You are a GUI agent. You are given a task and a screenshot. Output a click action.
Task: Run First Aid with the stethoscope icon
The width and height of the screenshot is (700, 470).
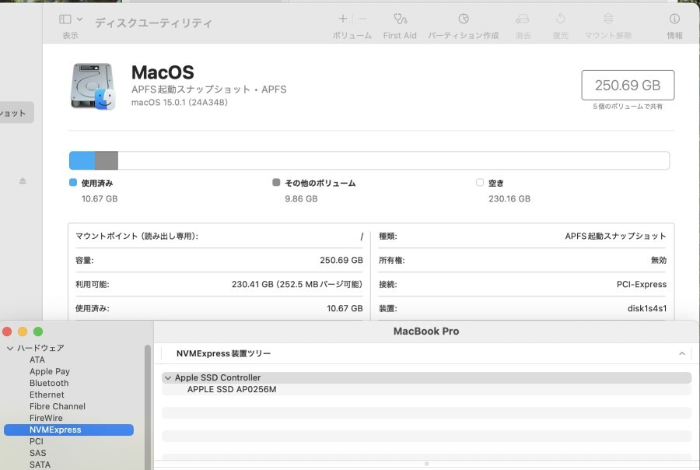[x=400, y=19]
